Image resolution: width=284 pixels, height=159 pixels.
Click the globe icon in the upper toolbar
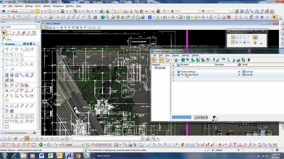click(x=103, y=17)
